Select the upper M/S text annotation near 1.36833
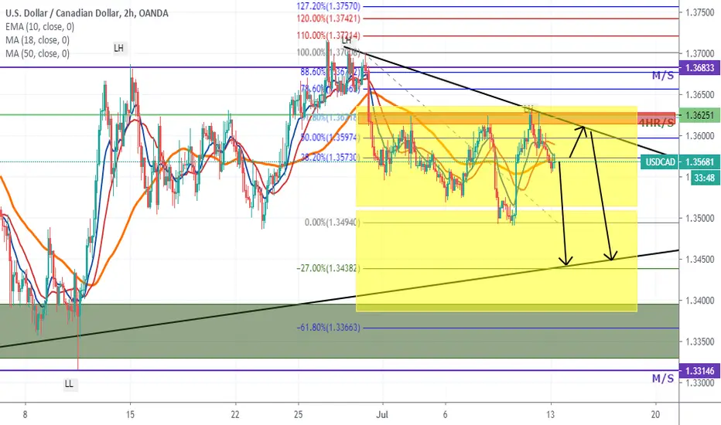 tap(663, 76)
